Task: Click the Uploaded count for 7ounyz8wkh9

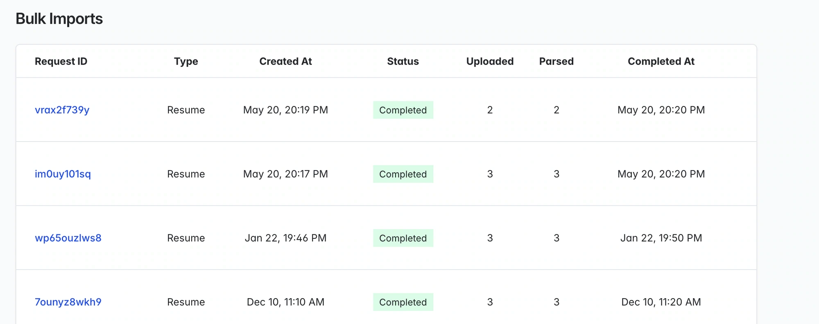Action: click(490, 302)
